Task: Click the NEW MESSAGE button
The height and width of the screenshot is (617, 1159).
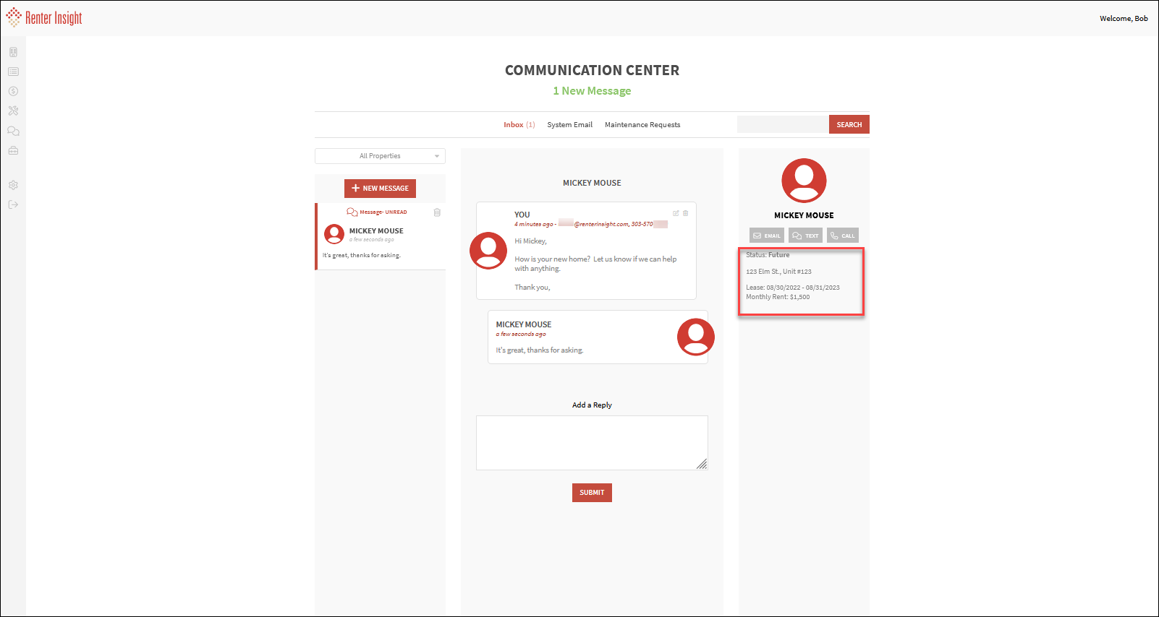Action: pyautogui.click(x=380, y=189)
